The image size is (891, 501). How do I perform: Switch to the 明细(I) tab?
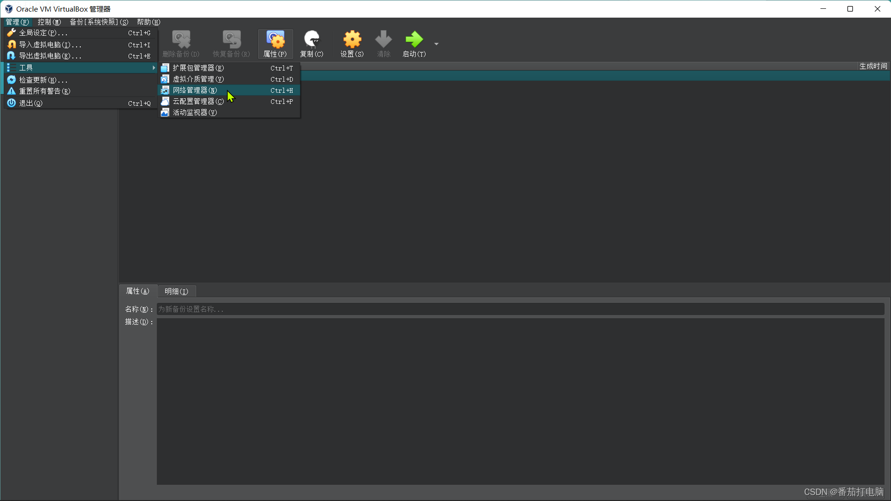pos(176,291)
